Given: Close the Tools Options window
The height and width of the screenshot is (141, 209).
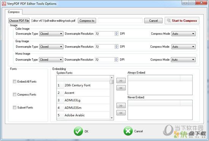Looking at the screenshot, I should click(201, 3).
